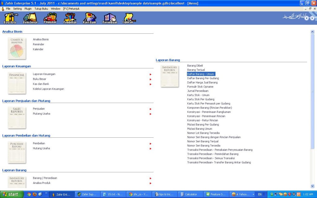This screenshot has height=198, width=317.
Task: Click the Charts & Analysis report icon
Action: (x=17, y=49)
